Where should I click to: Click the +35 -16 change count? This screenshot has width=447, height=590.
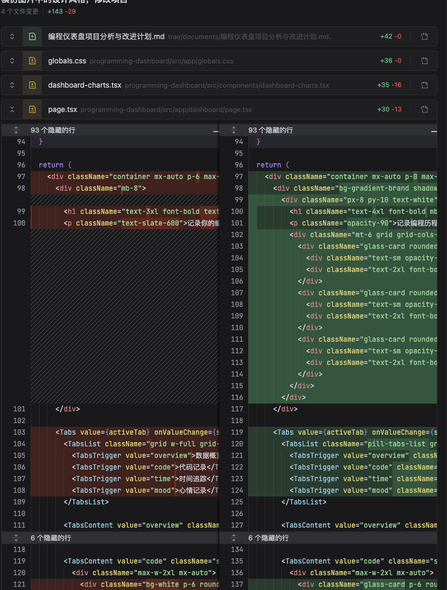389,85
